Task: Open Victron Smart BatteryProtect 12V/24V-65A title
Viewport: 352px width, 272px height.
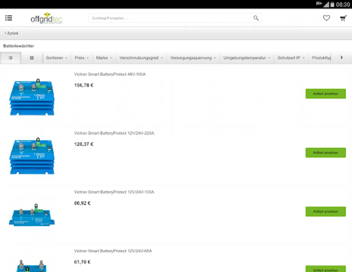Action: pyautogui.click(x=113, y=251)
